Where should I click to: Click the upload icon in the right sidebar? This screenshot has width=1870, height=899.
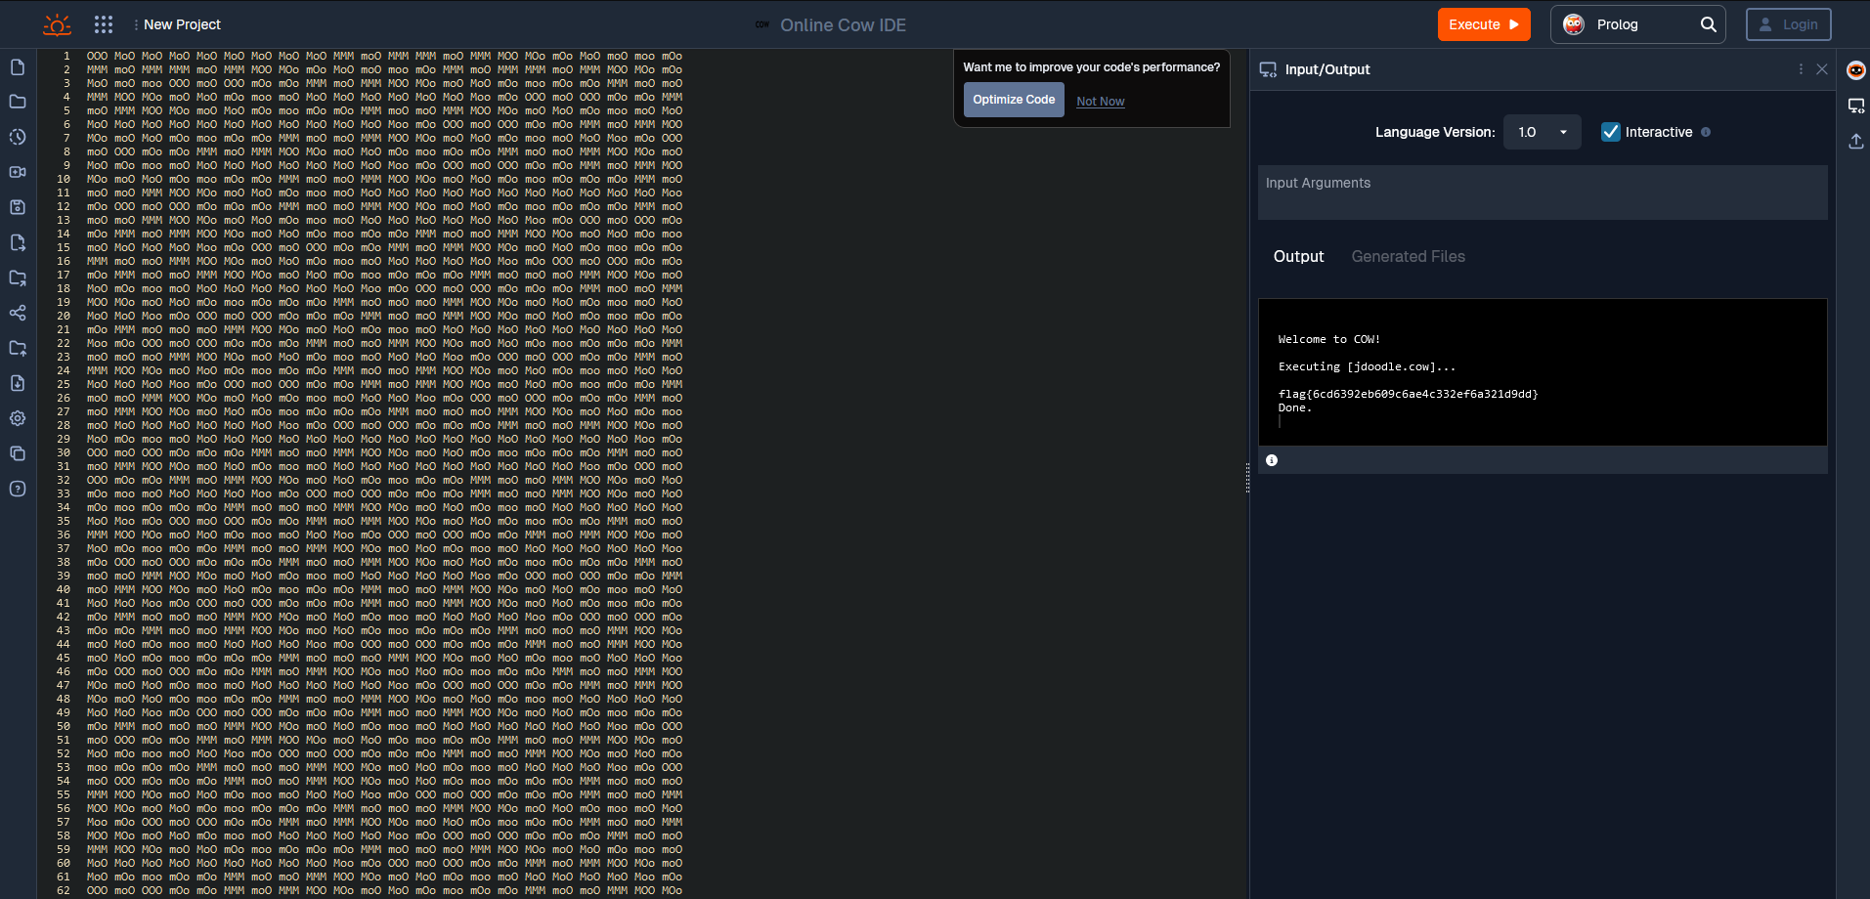pos(1855,142)
